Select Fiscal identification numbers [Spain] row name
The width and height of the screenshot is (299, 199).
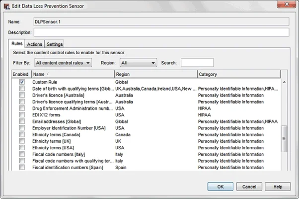[x=68, y=168]
